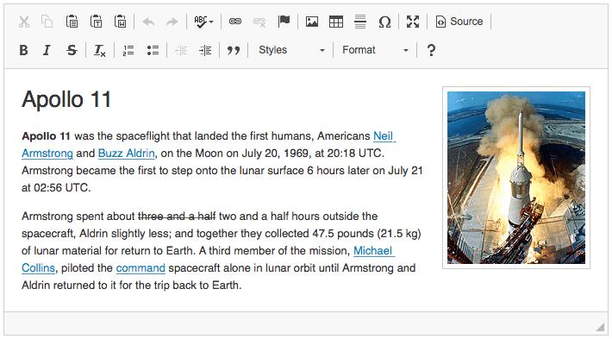Switch to Source view
Viewport: 612px width, 339px height.
tap(459, 22)
